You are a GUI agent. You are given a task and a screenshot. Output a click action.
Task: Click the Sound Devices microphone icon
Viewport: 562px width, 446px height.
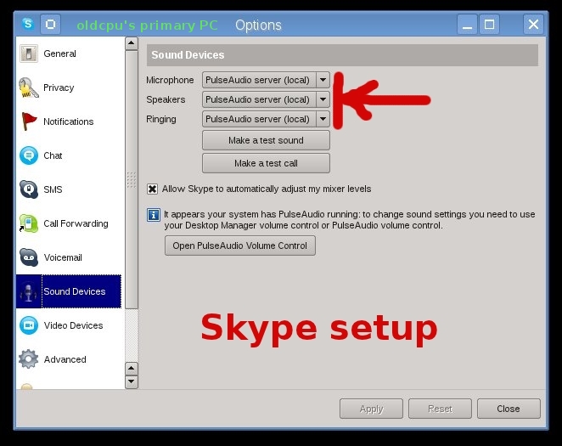tap(29, 291)
